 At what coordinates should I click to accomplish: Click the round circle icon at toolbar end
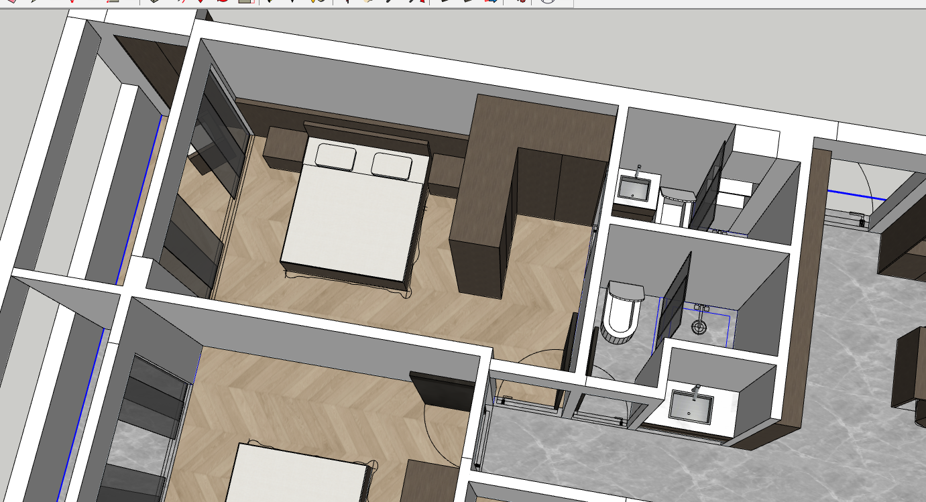click(548, 1)
